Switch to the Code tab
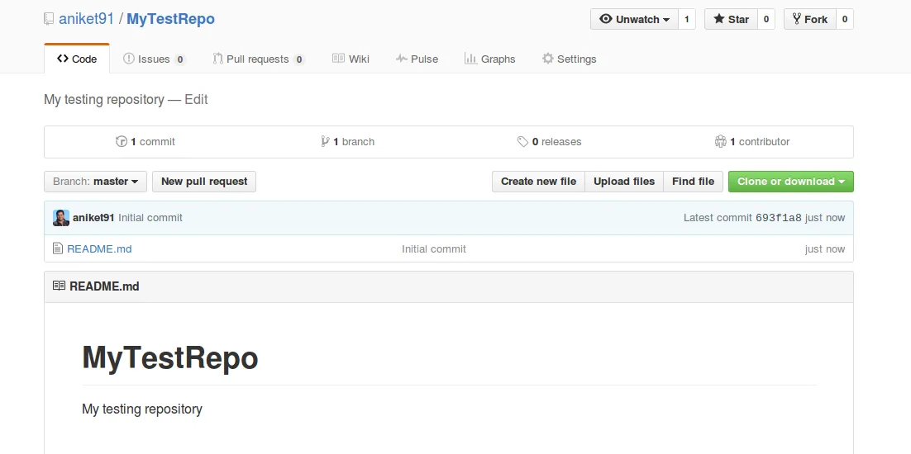This screenshot has width=911, height=454. [x=77, y=59]
